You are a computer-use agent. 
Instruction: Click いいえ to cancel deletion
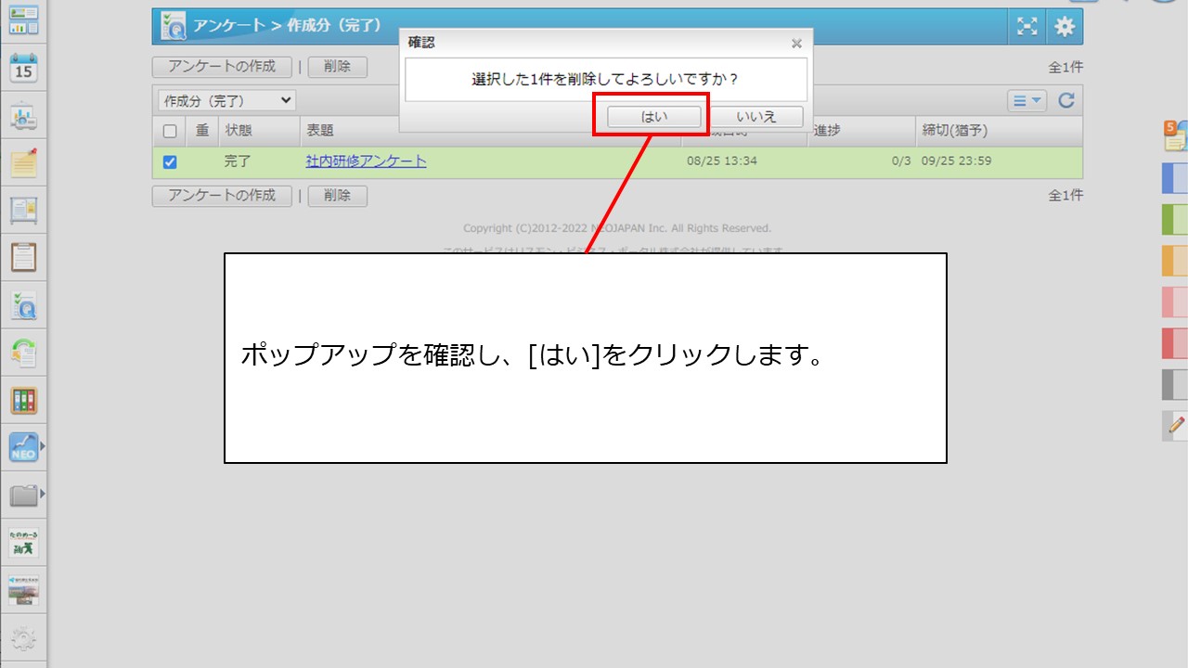756,117
